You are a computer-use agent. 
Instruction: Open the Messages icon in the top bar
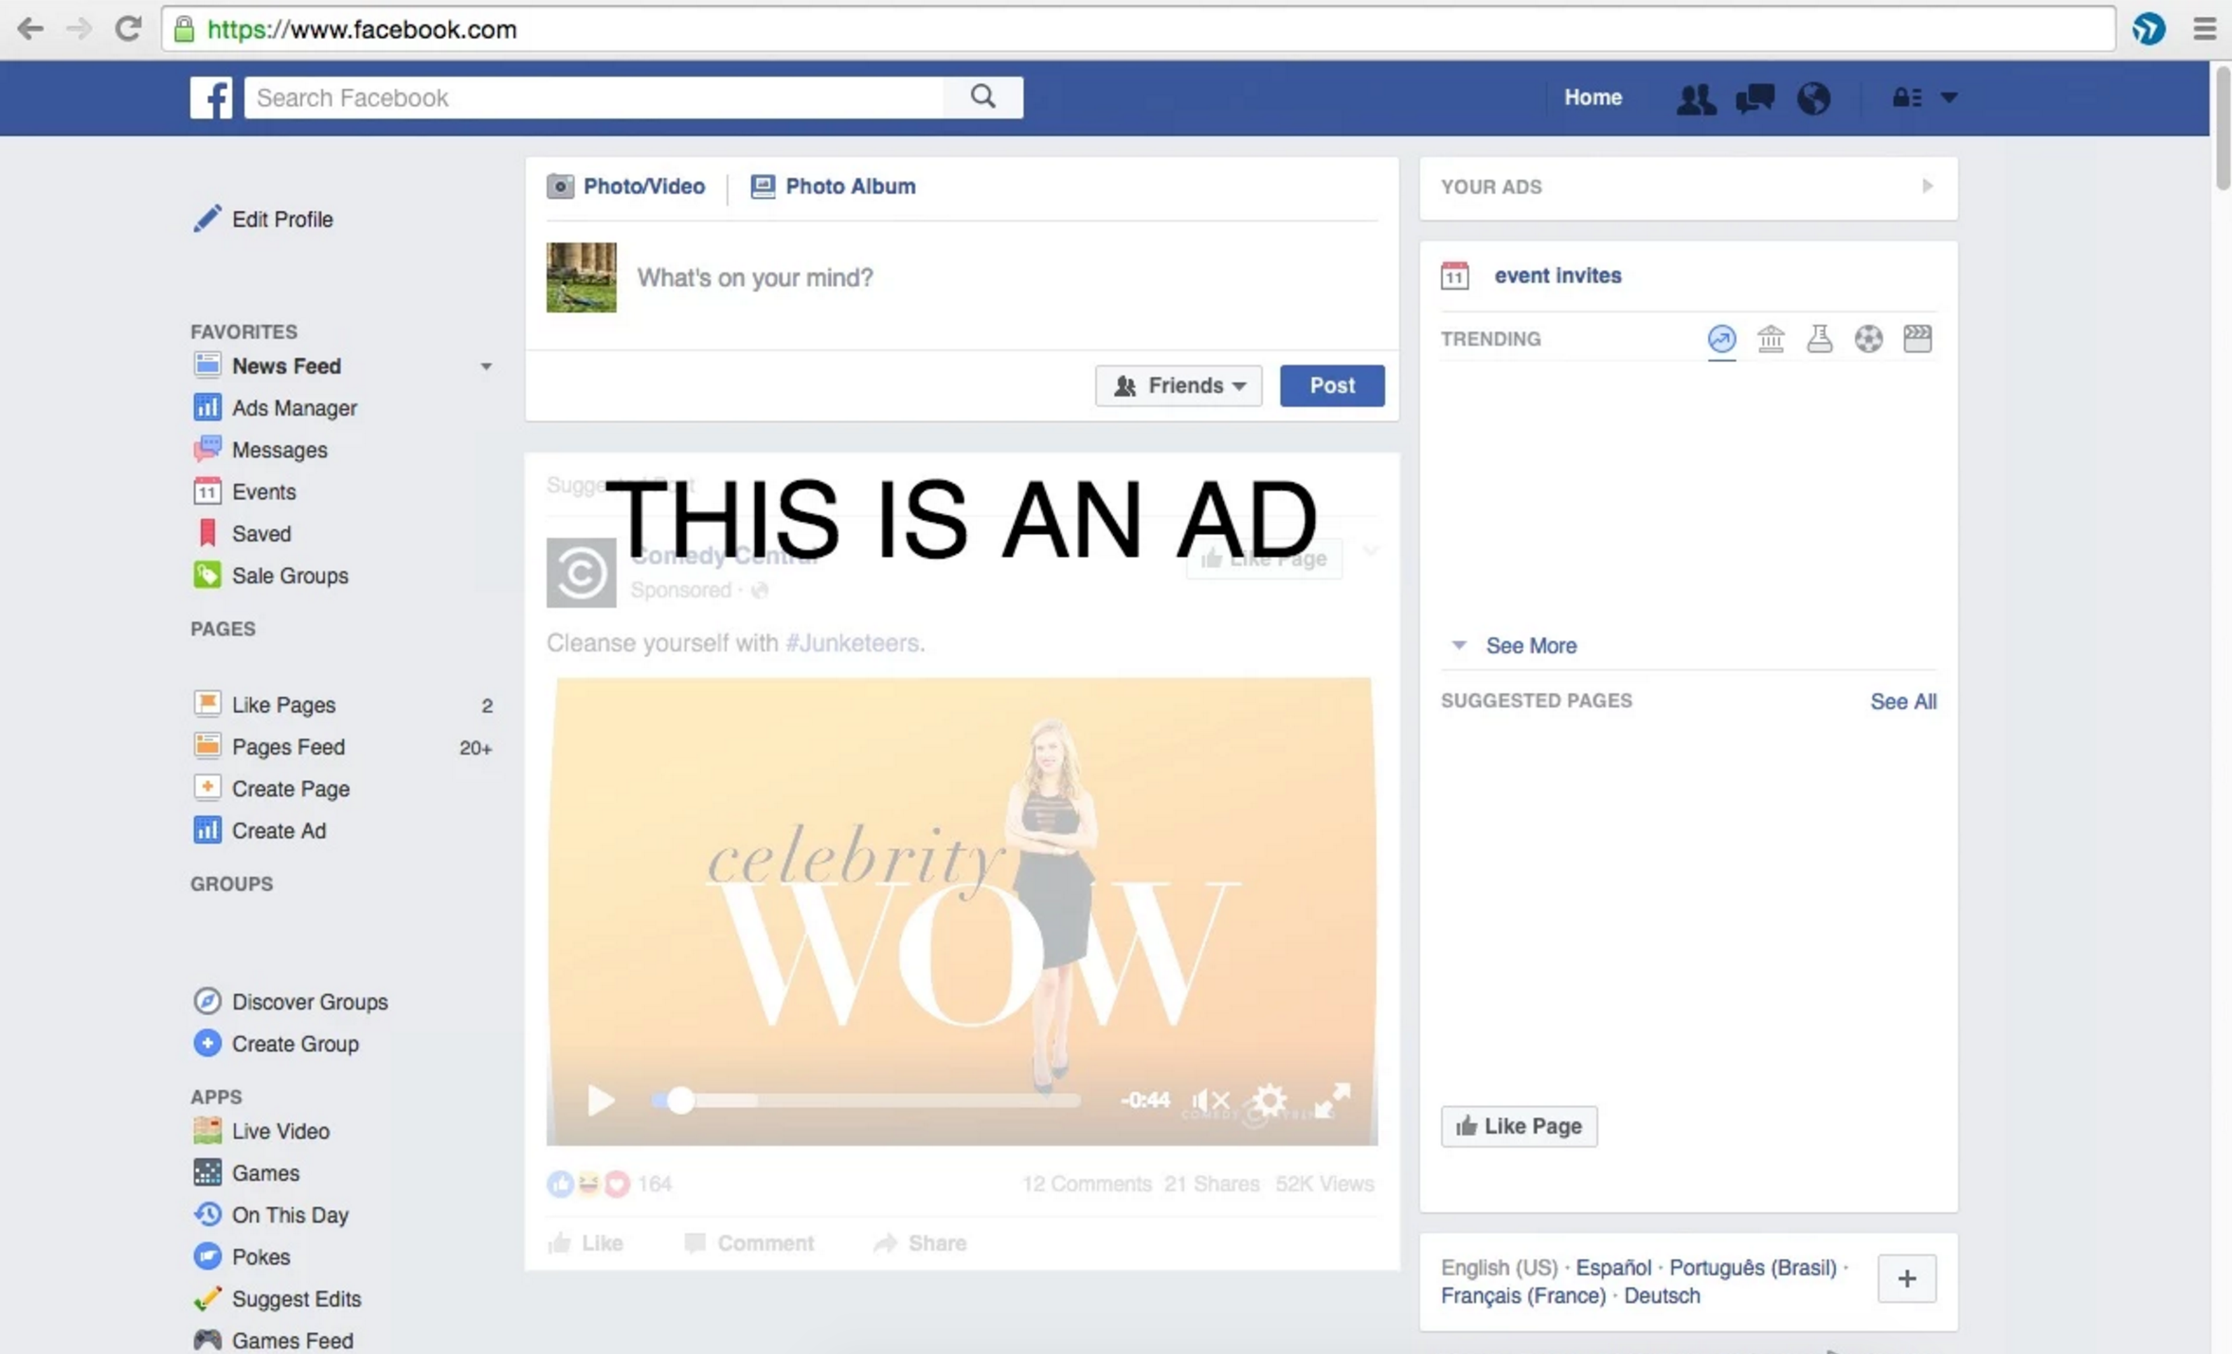1755,98
